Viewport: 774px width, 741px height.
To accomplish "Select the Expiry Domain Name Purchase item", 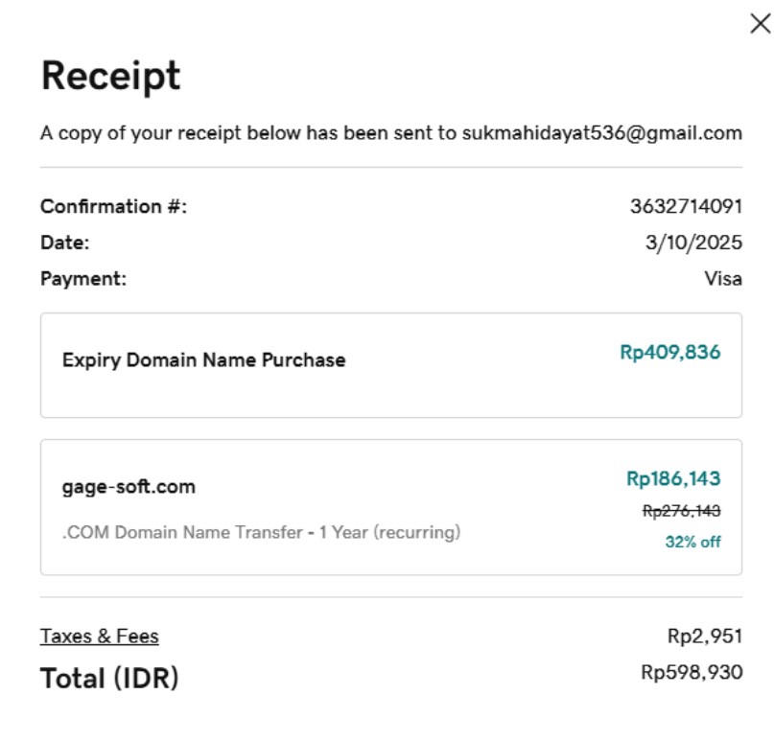I will point(203,360).
